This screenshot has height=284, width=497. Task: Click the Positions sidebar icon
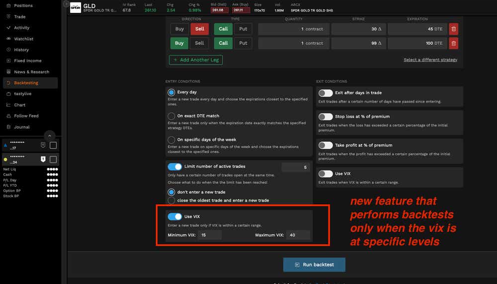tap(8, 5)
